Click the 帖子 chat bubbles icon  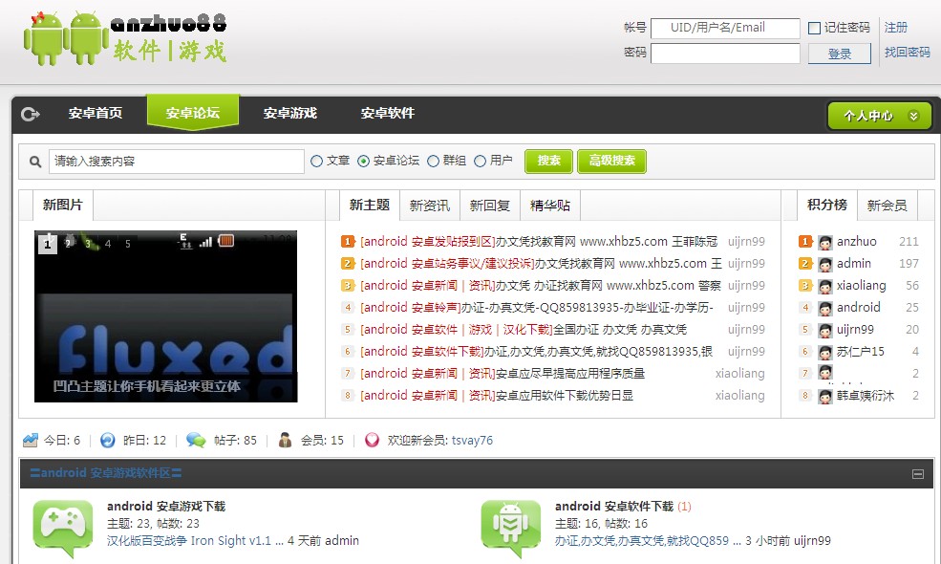[x=196, y=441]
